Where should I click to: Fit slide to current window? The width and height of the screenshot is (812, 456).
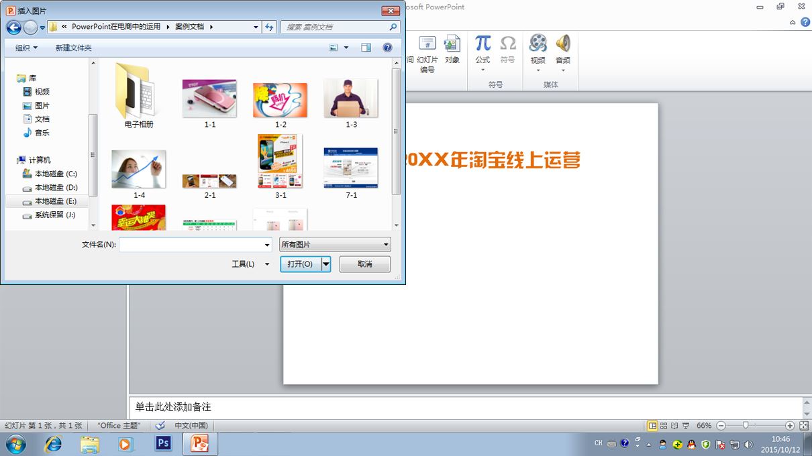pyautogui.click(x=804, y=426)
